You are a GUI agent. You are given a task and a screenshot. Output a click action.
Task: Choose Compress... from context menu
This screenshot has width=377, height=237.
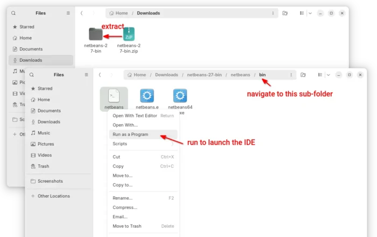pyautogui.click(x=143, y=207)
